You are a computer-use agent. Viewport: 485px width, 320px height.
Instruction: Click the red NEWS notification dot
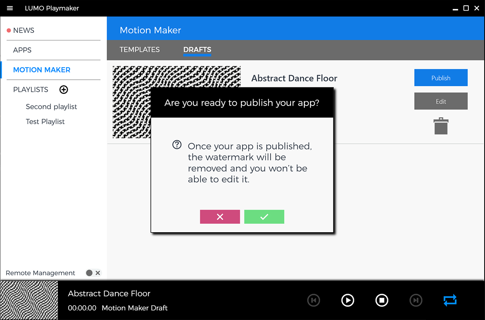pyautogui.click(x=9, y=30)
